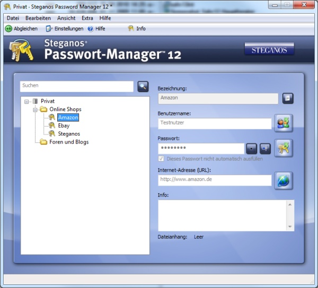Collapse the Online Shops folder
Screen dimensions: 318x288
click(36, 110)
